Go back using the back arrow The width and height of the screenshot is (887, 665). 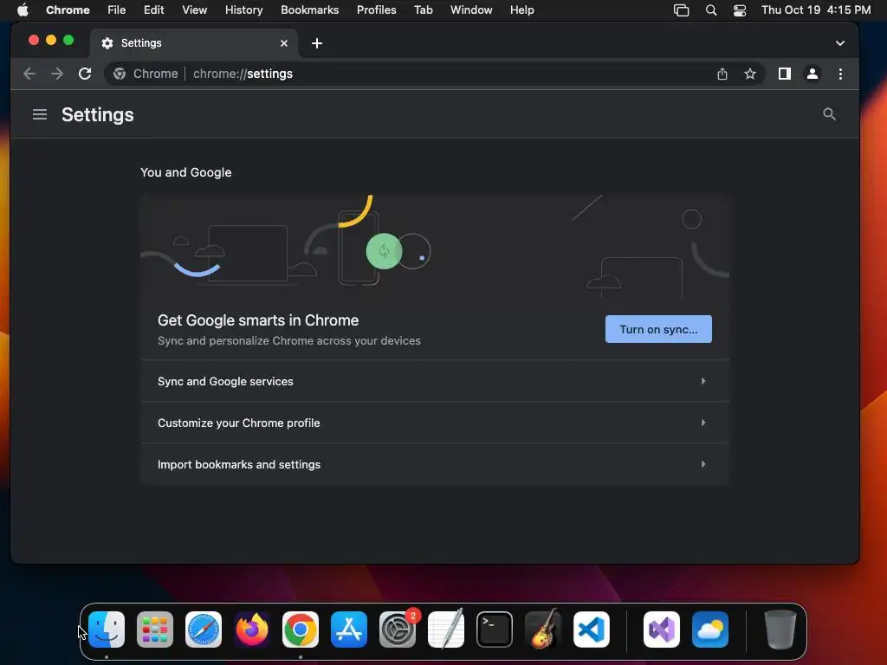point(29,74)
